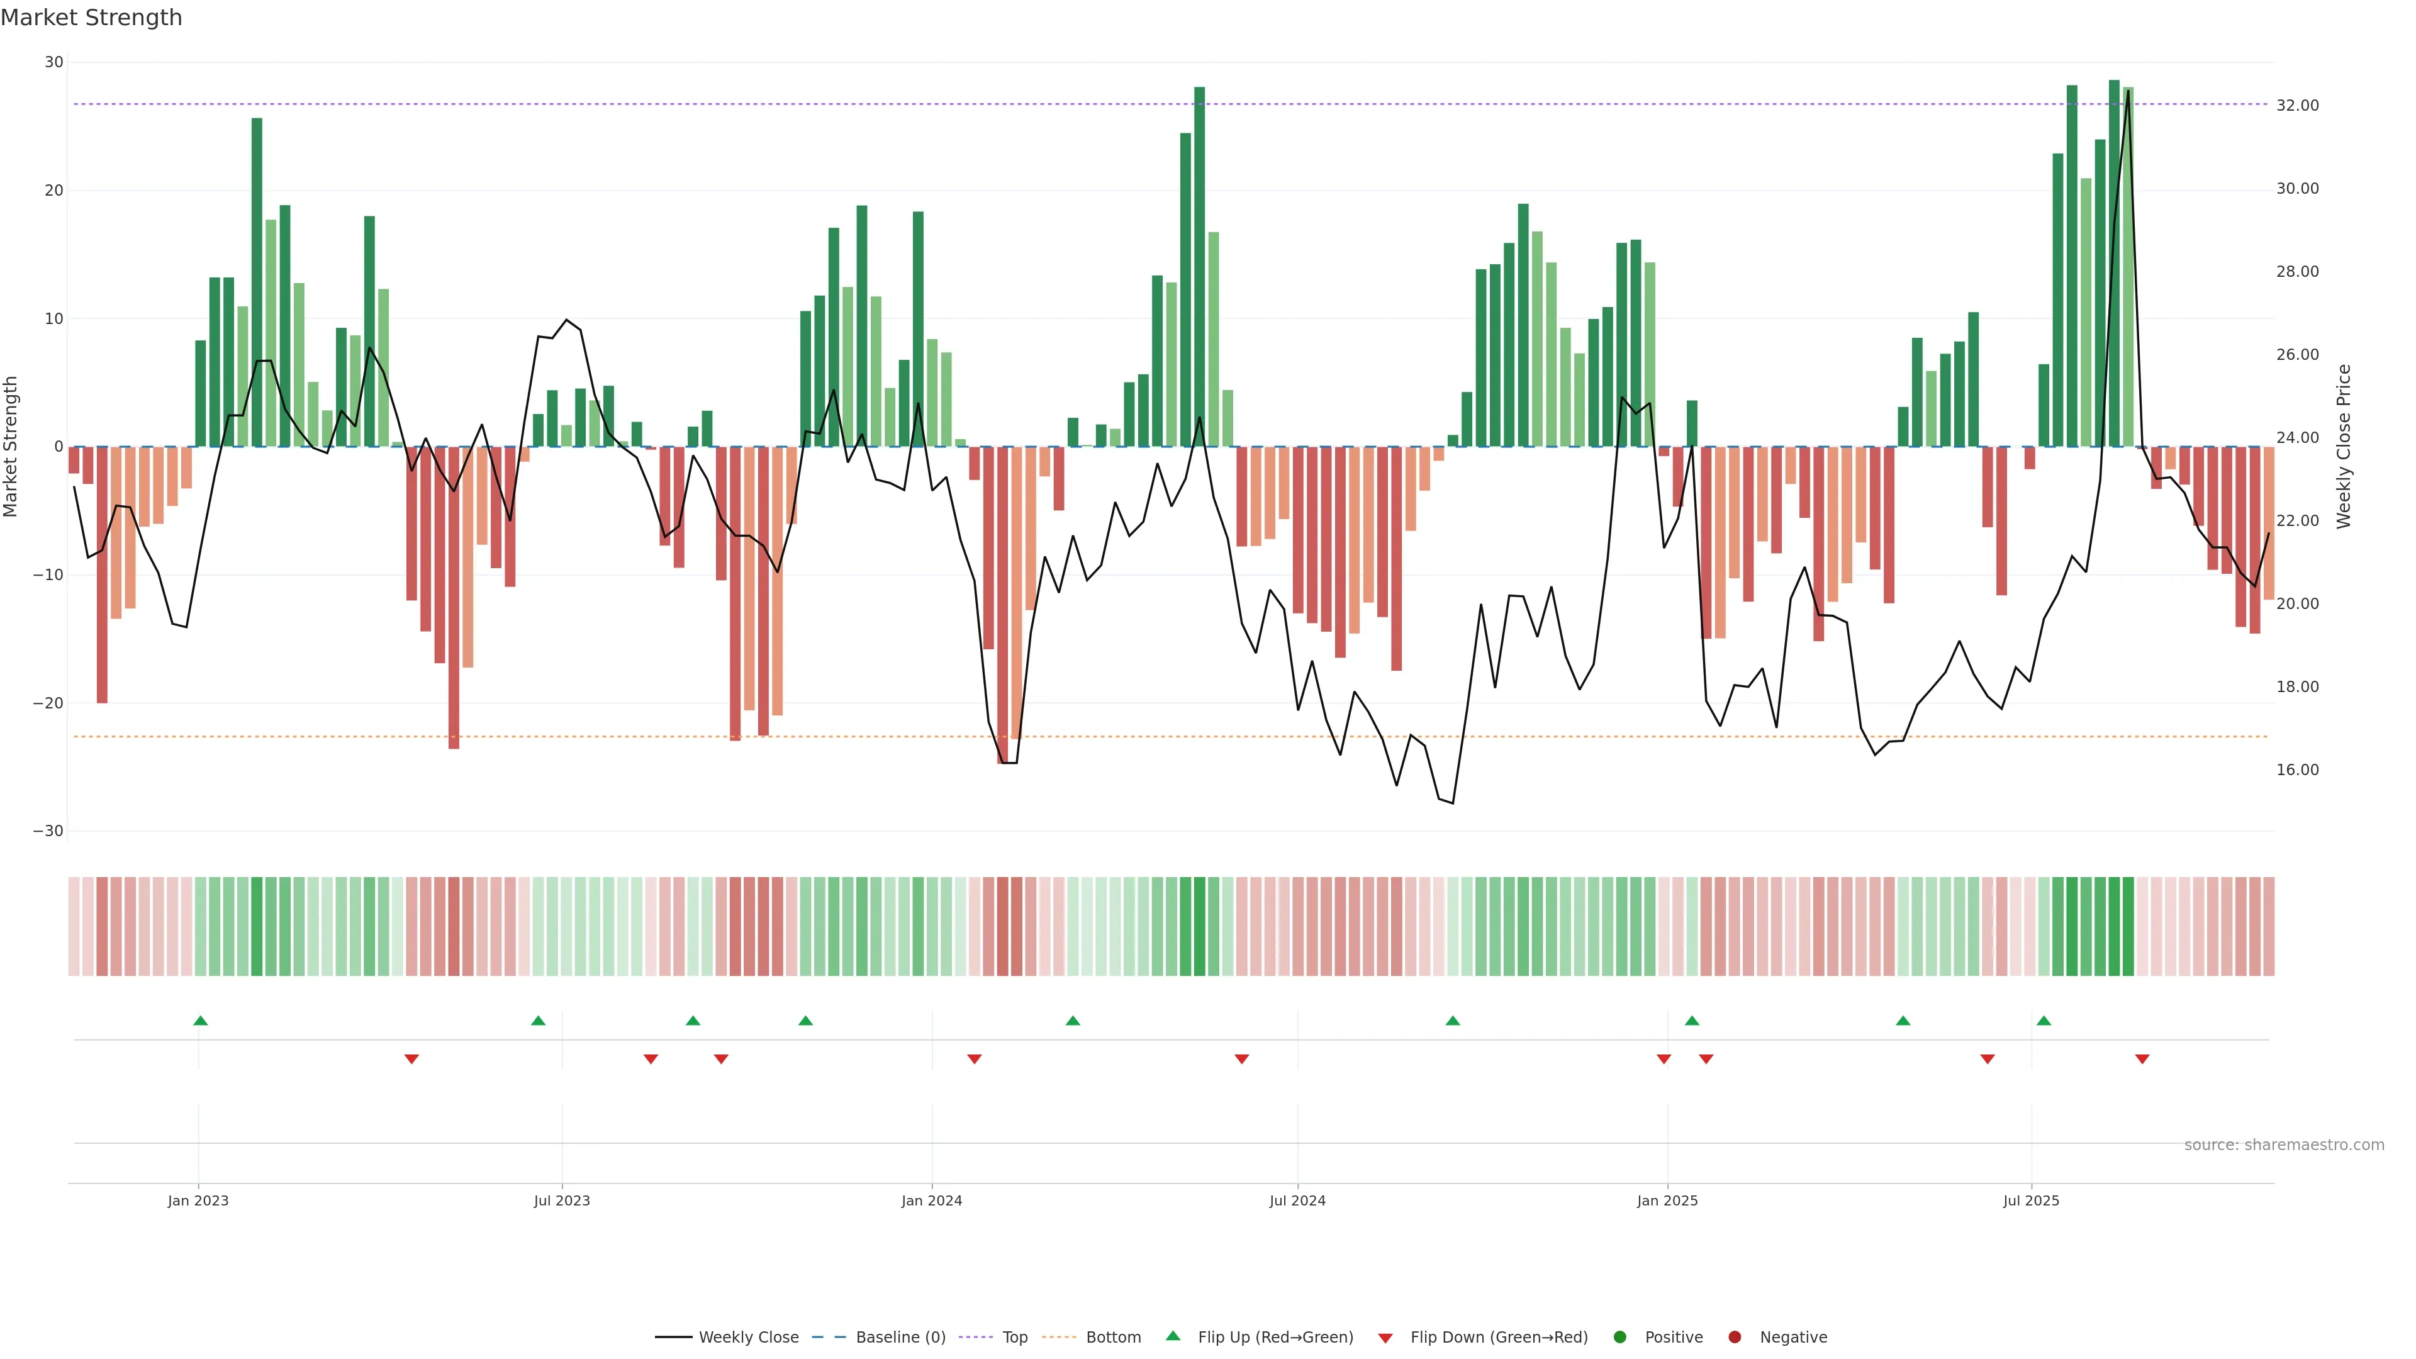Click the source: sharemaestro.com text
This screenshot has width=2416, height=1359.
click(2284, 1144)
